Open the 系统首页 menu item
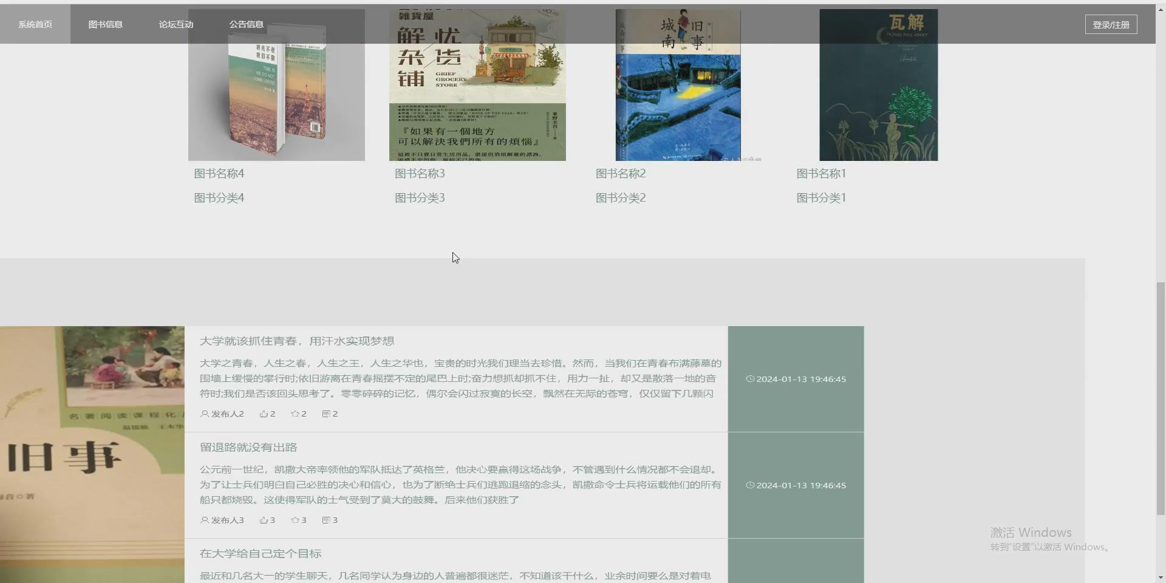 [x=35, y=24]
